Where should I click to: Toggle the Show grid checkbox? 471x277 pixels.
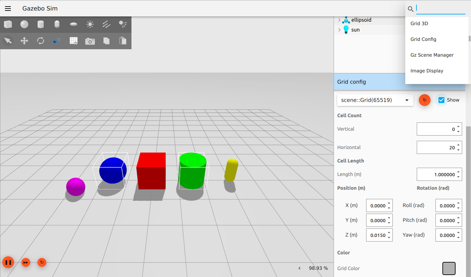(x=441, y=100)
